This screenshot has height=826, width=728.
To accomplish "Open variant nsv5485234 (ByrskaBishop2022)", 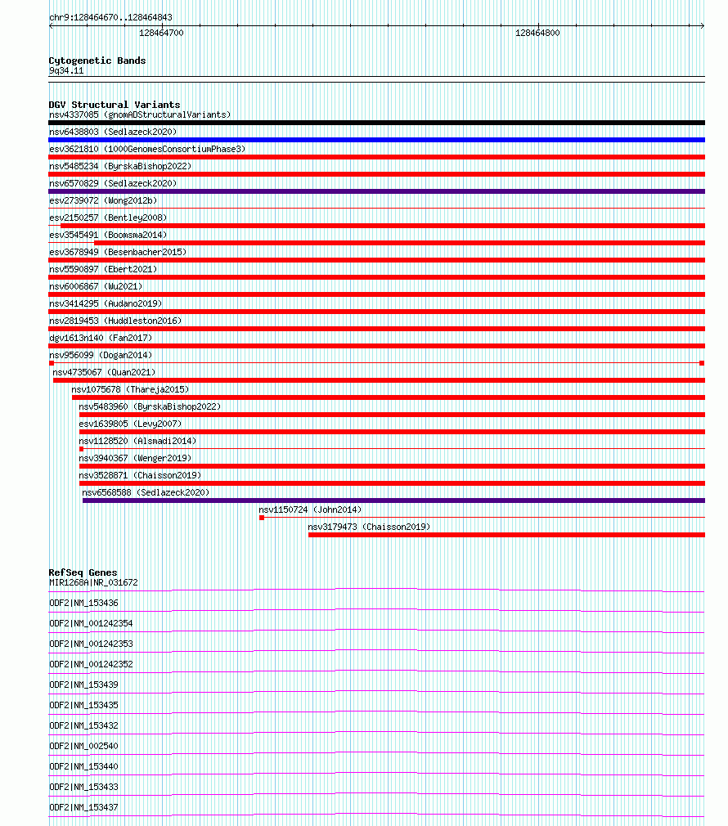I will click(x=120, y=166).
